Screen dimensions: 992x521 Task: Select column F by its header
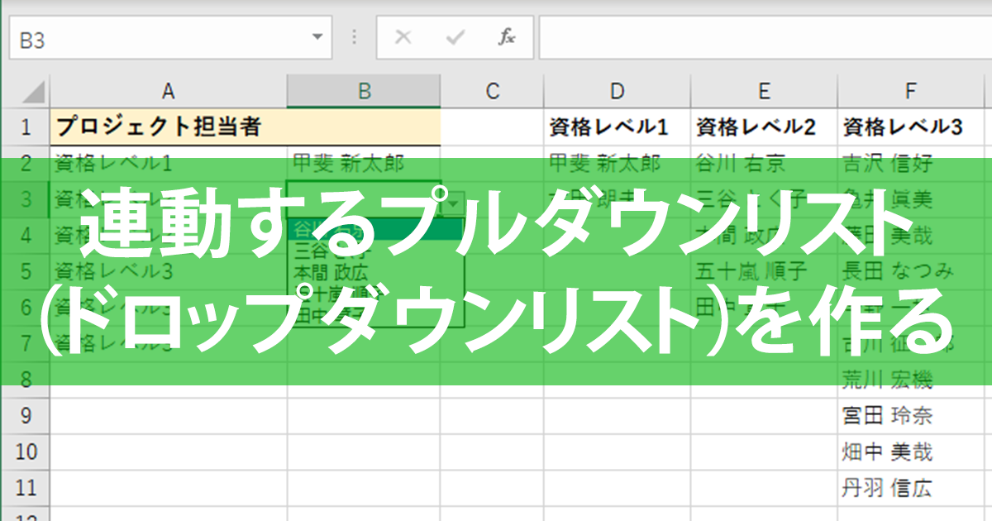909,91
